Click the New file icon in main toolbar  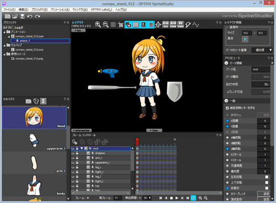7,16
